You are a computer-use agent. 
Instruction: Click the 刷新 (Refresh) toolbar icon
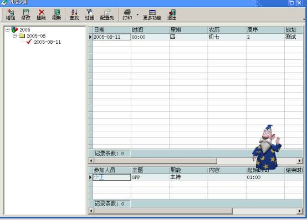57,14
